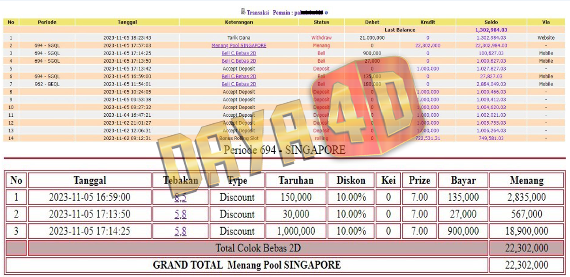
Task: Click the Saldo column header
Action: pos(491,22)
